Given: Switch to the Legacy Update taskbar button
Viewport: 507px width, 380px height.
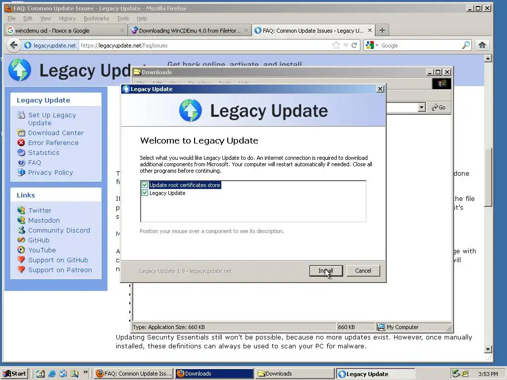Looking at the screenshot, I should tap(375, 374).
